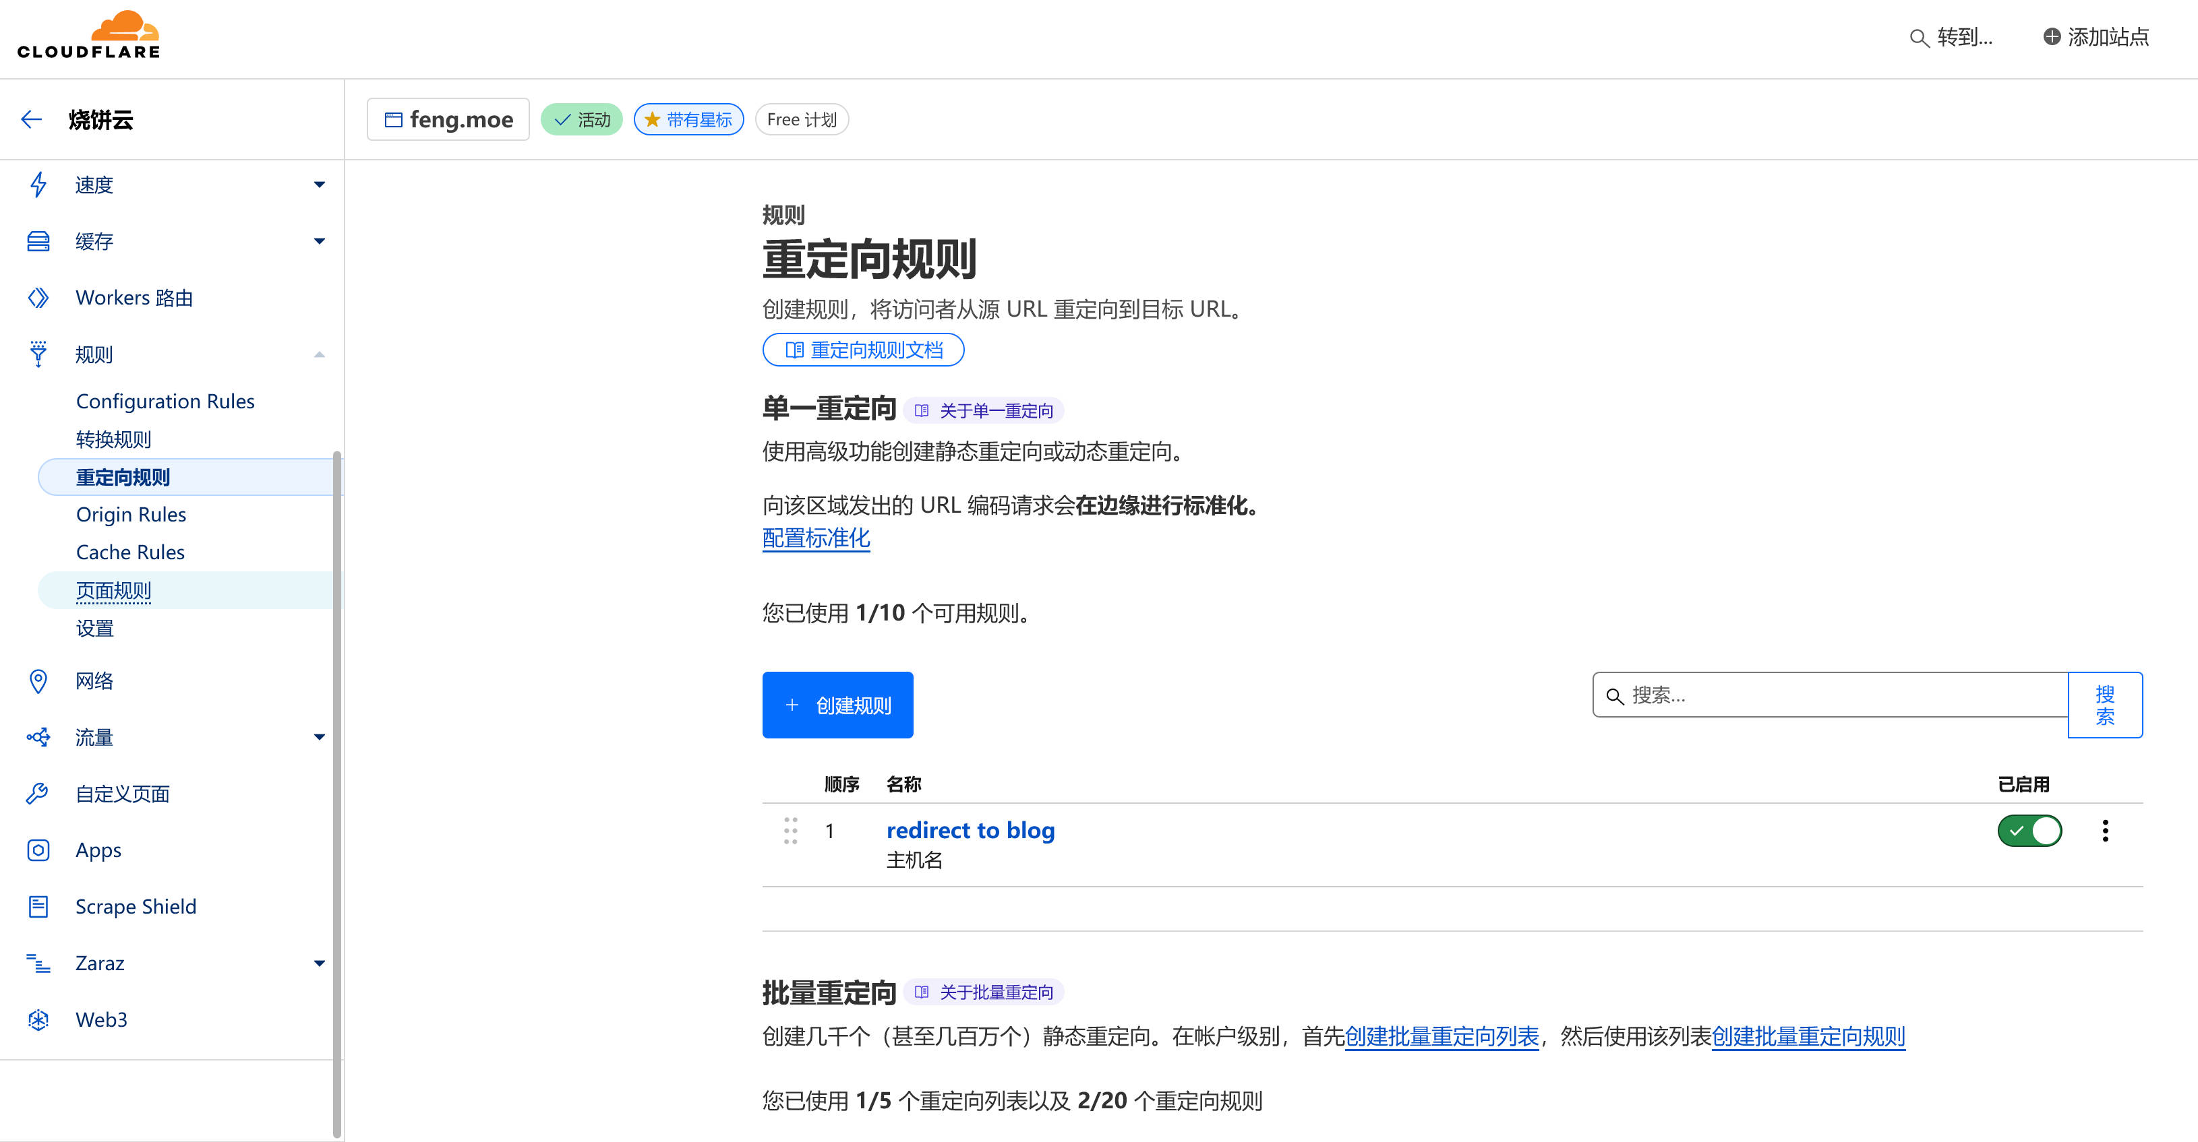The width and height of the screenshot is (2198, 1142).
Task: Click the lightning bolt 速度 icon
Action: (x=38, y=185)
